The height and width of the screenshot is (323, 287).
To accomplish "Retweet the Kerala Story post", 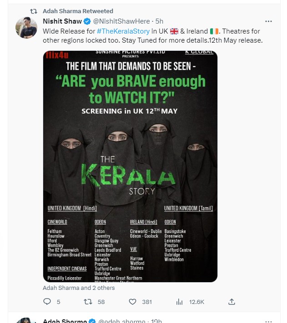I will pos(89,302).
